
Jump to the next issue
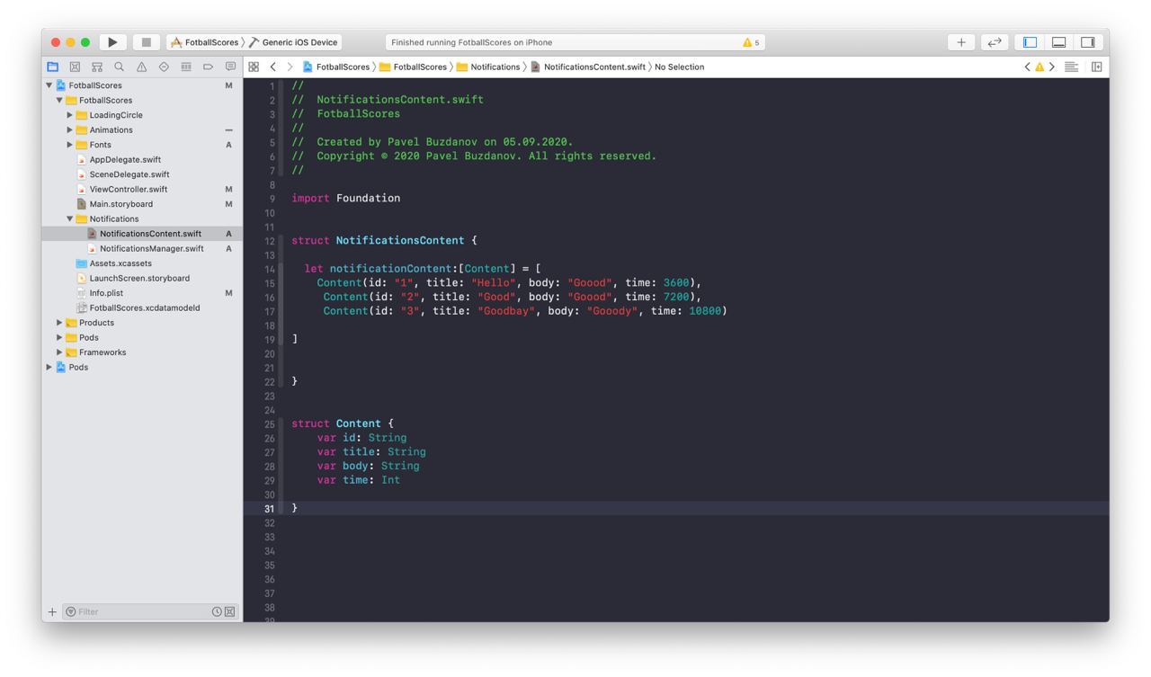pyautogui.click(x=1052, y=67)
